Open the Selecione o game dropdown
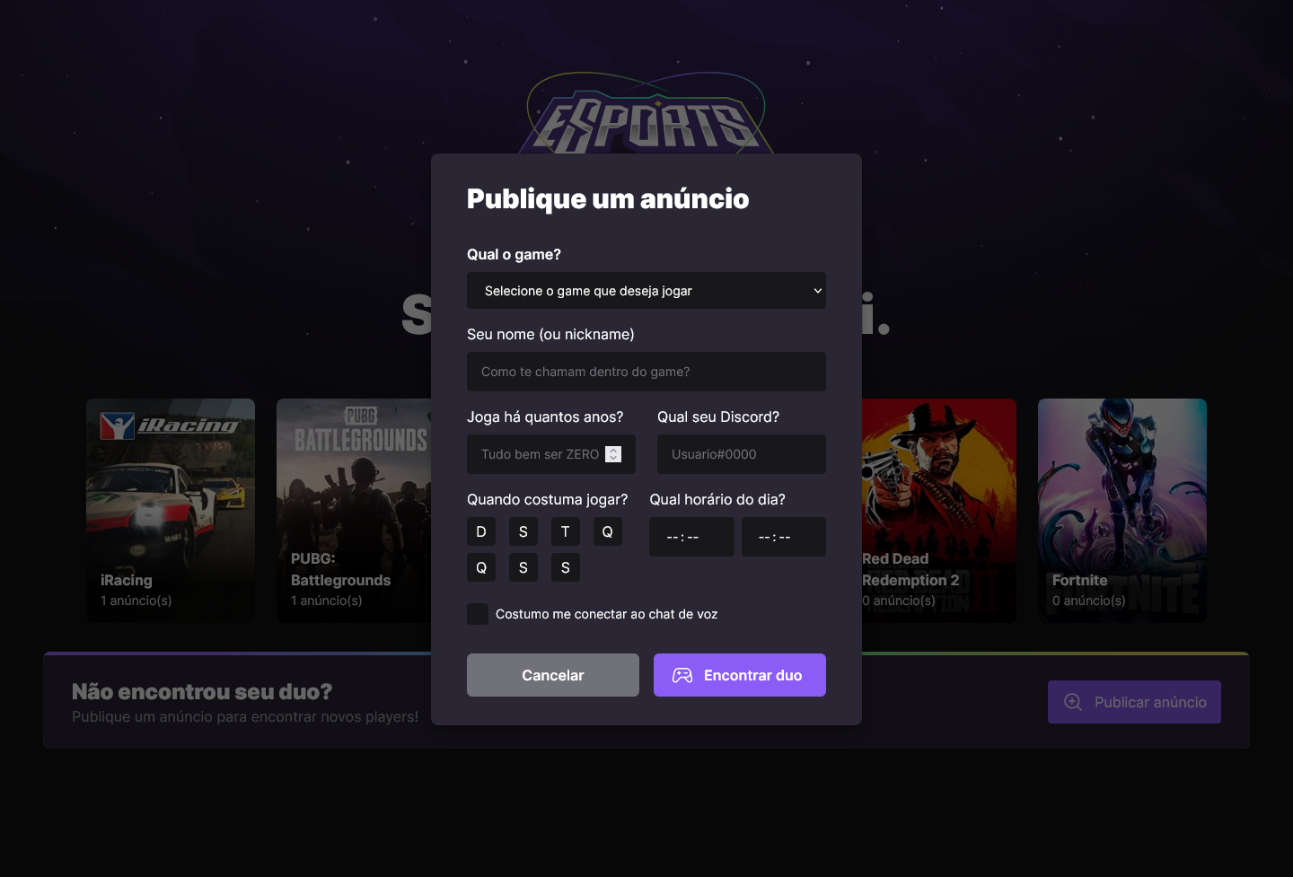 646,291
